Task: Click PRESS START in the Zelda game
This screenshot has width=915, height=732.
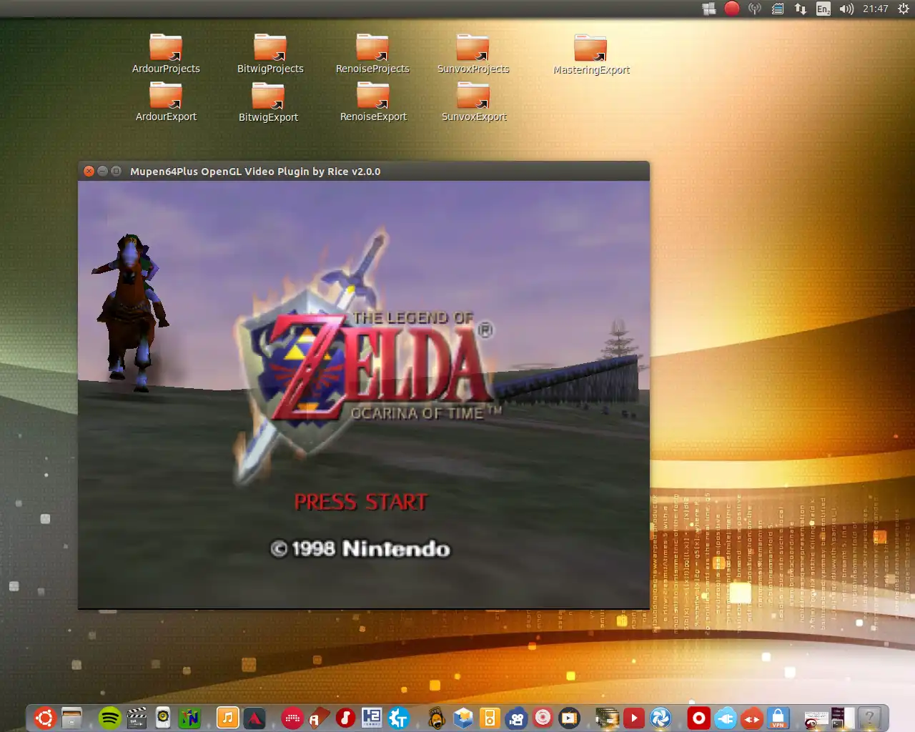Action: click(361, 502)
